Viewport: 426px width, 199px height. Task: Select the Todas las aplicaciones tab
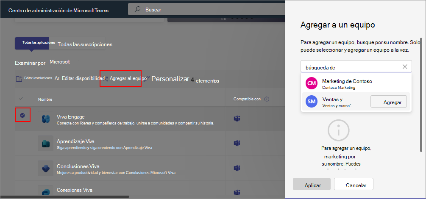tap(32, 43)
